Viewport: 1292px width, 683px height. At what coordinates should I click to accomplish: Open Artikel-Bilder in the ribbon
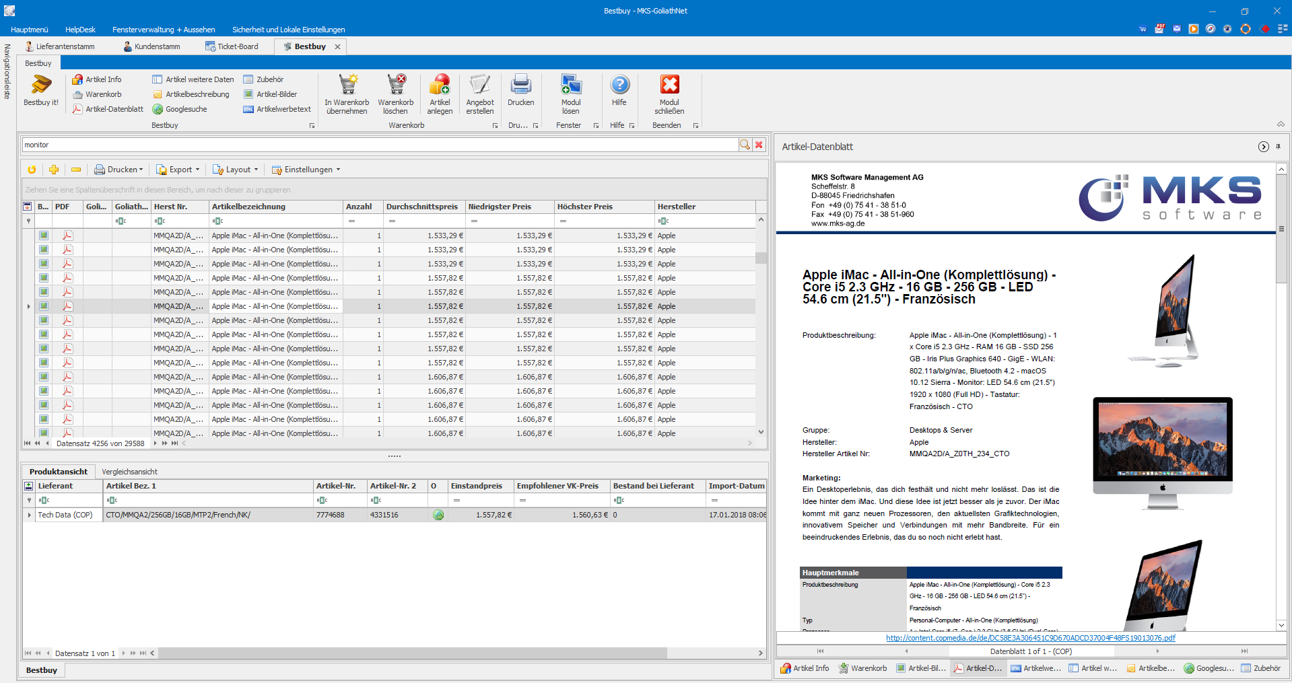pyautogui.click(x=270, y=94)
